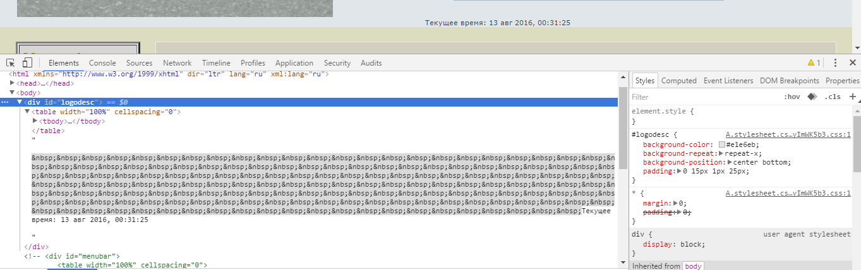Click the diamond icon next to :hov

point(812,97)
